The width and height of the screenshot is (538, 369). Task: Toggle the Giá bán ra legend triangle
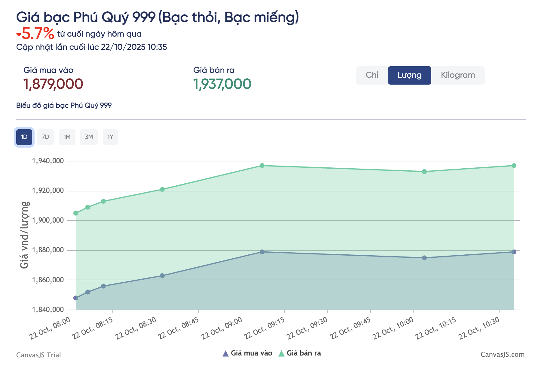(x=281, y=354)
